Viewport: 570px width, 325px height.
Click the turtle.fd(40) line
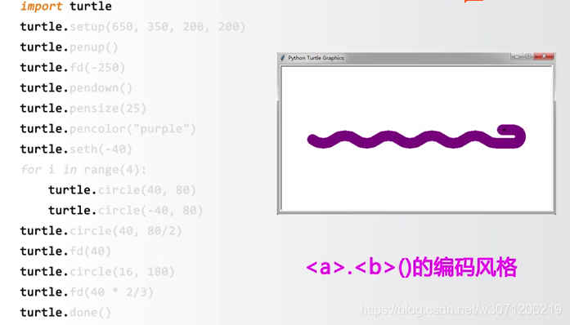pyautogui.click(x=65, y=251)
